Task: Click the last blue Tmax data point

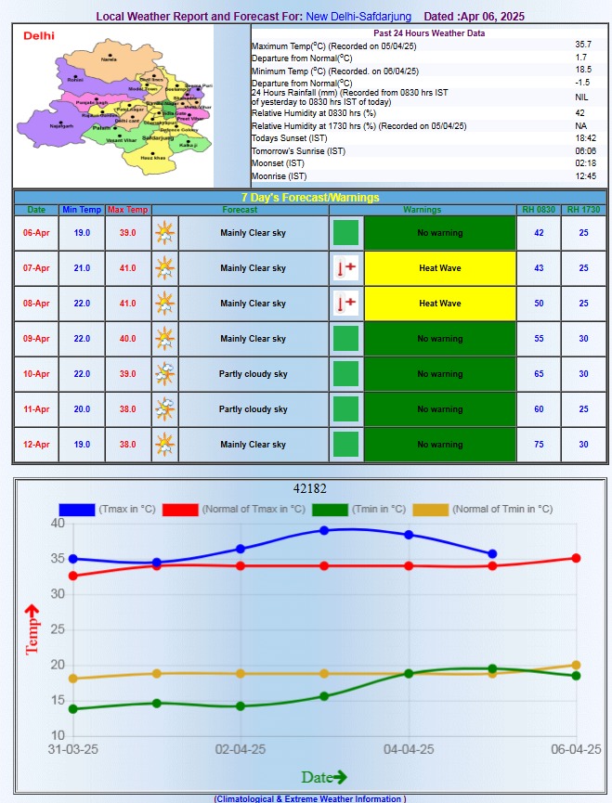Action: [492, 553]
